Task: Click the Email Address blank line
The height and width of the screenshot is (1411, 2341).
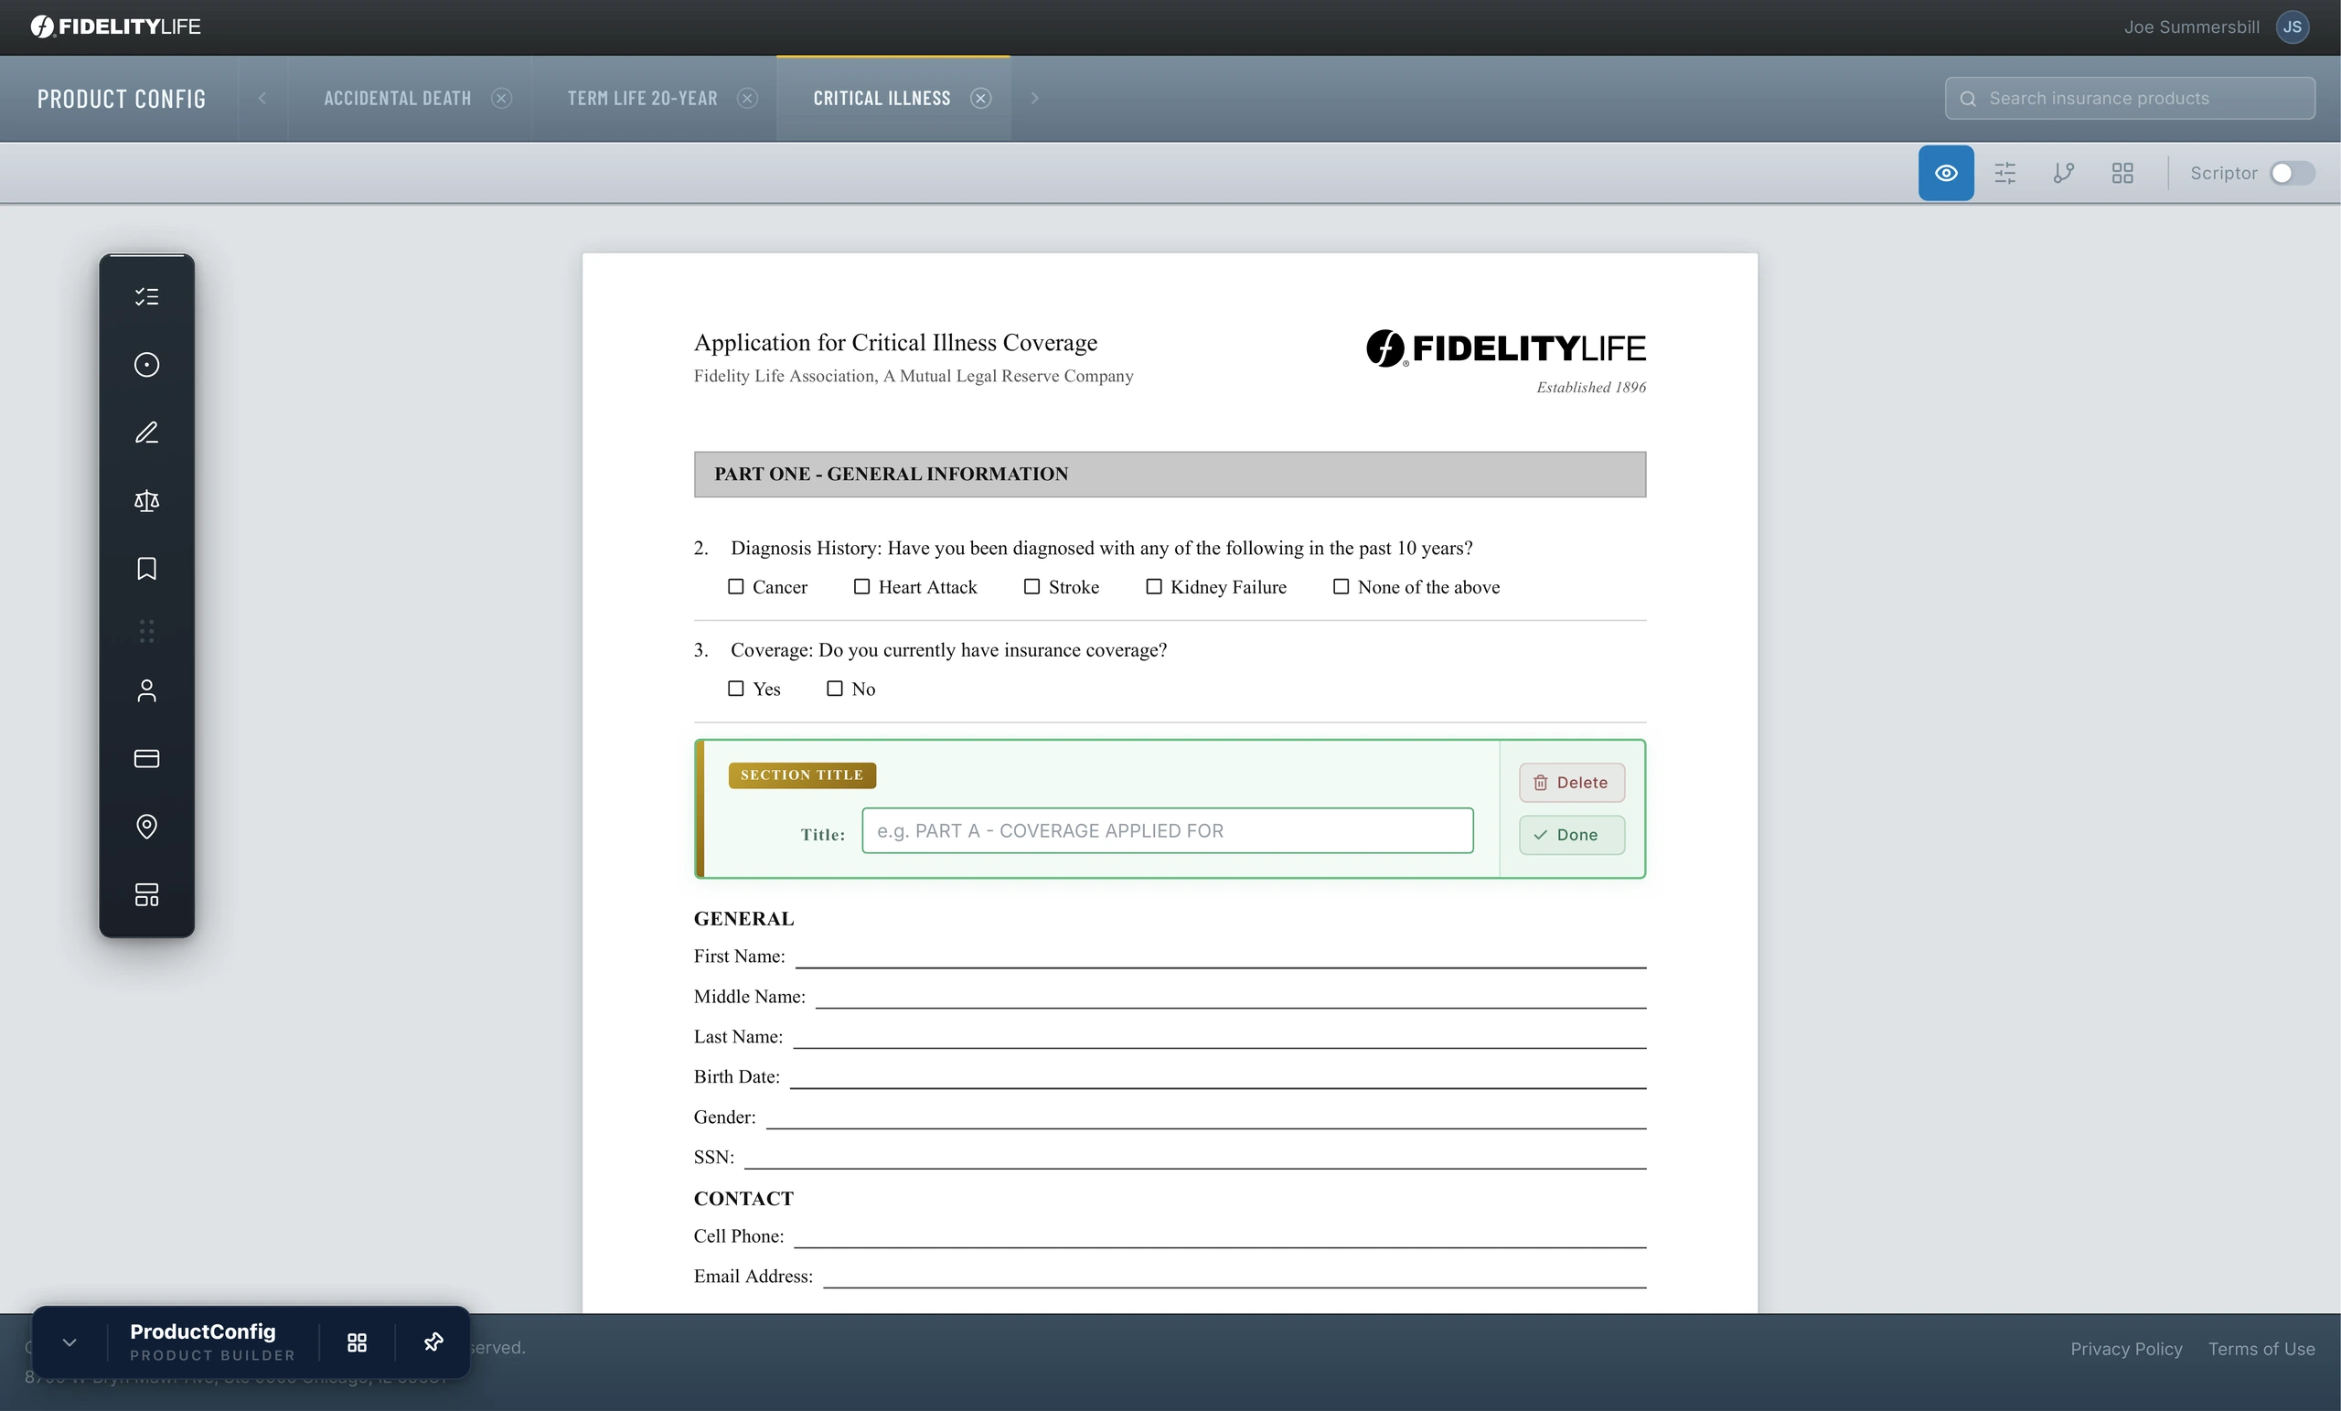Action: (1235, 1278)
